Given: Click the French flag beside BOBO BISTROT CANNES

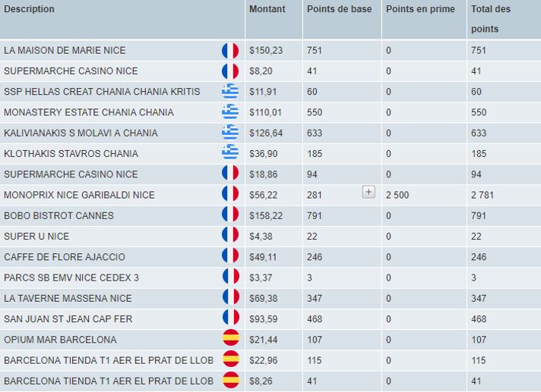Looking at the screenshot, I should point(230,215).
